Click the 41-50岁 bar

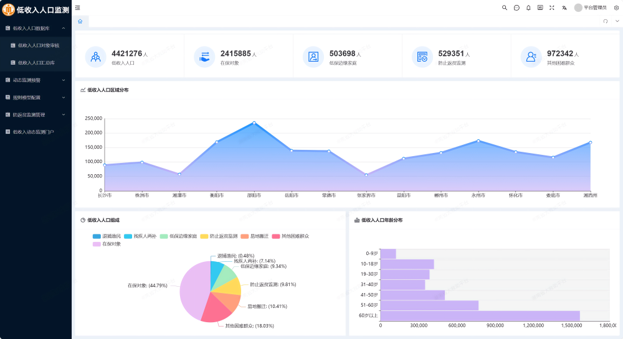coord(413,295)
